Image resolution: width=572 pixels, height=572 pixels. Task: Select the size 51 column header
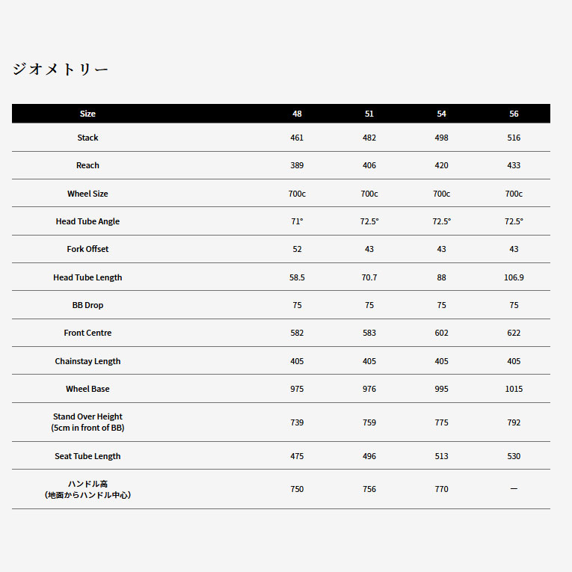[369, 114]
